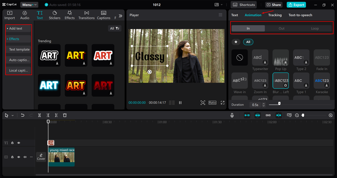Select the neon blue ART text effect
The image size is (337, 178).
pos(49,85)
